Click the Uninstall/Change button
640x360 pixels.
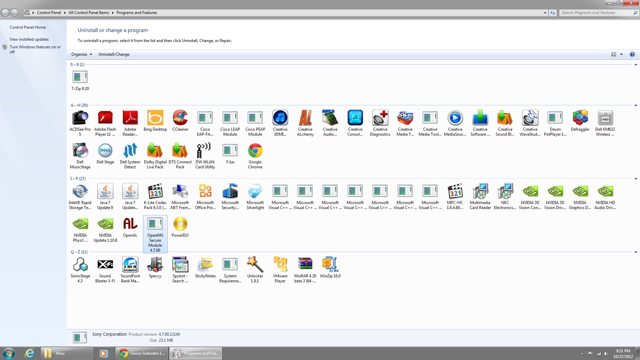pos(114,54)
